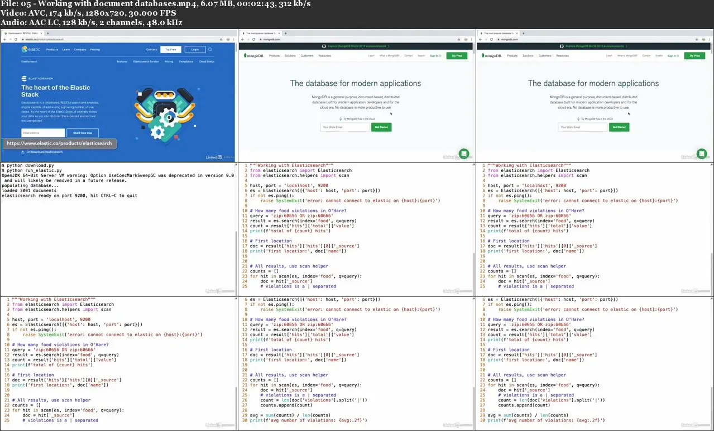This screenshot has width=714, height=431.
Task: Reload the page in the middle MongoDB frame
Action: [254, 40]
